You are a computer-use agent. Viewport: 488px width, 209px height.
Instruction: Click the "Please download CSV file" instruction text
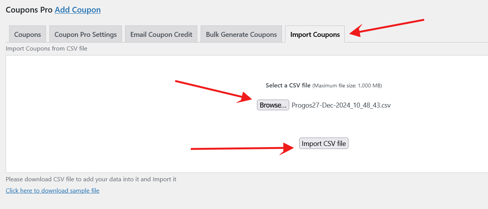(x=91, y=179)
